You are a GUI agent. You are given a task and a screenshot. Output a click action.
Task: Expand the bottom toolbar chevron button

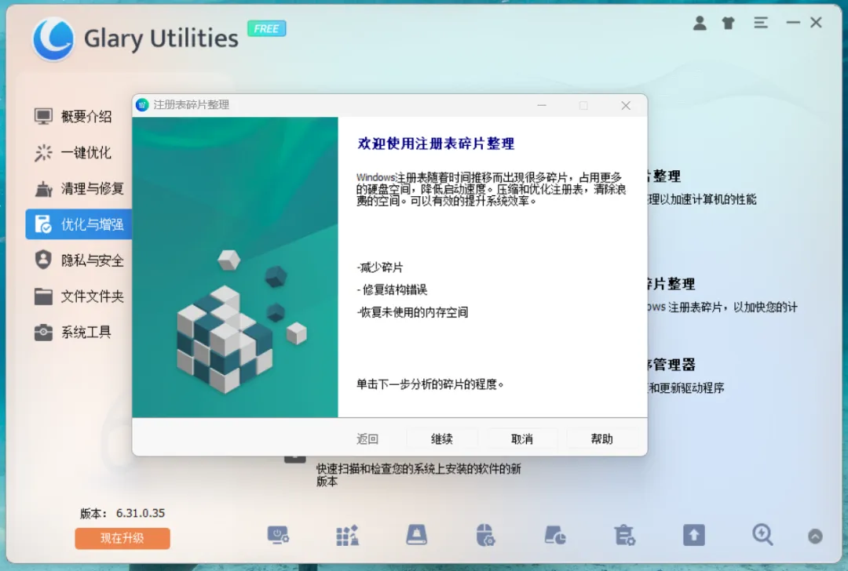coord(815,536)
